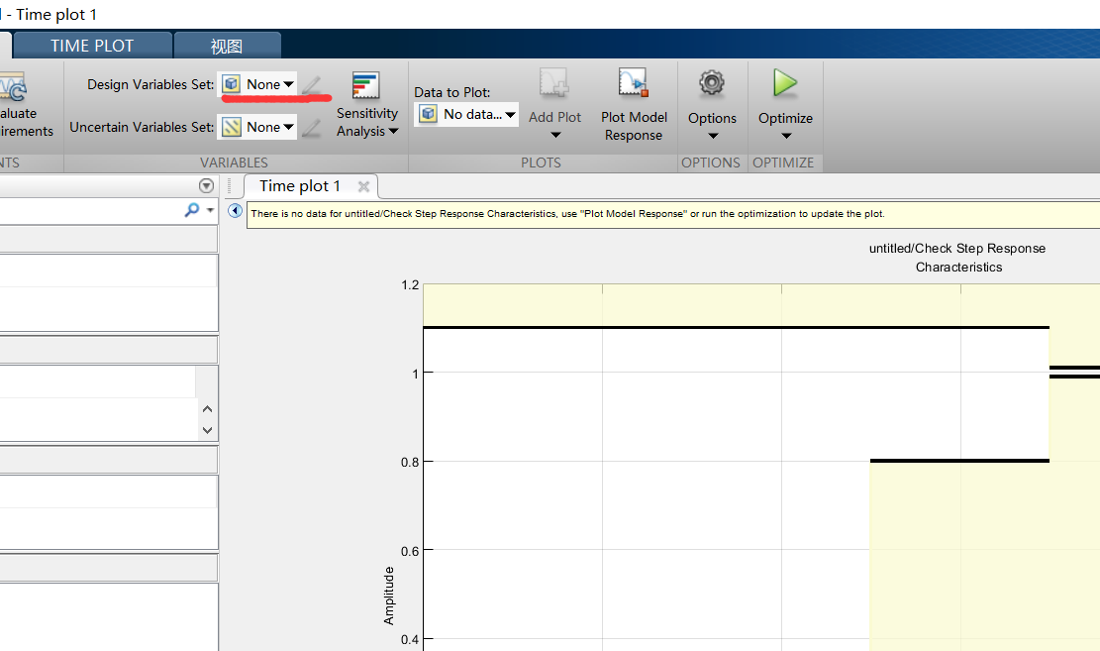This screenshot has width=1100, height=651.
Task: Select the Time plot 1 document tab
Action: point(300,186)
